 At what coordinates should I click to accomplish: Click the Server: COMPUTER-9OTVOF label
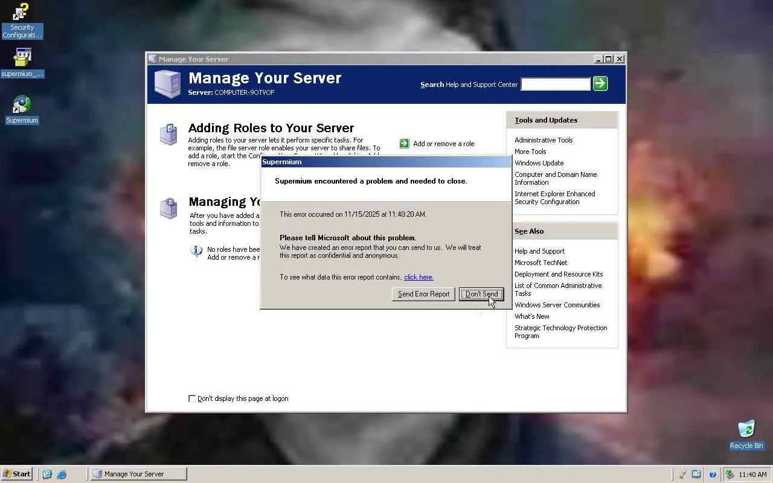click(x=231, y=92)
